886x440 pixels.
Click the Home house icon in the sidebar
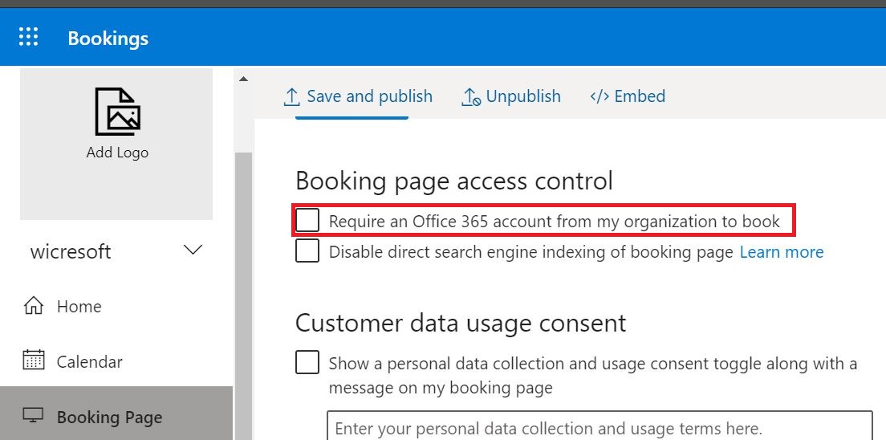pyautogui.click(x=34, y=306)
